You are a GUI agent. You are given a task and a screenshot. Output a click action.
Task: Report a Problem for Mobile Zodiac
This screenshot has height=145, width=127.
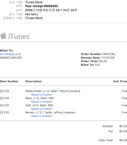pyautogui.click(x=42, y=95)
